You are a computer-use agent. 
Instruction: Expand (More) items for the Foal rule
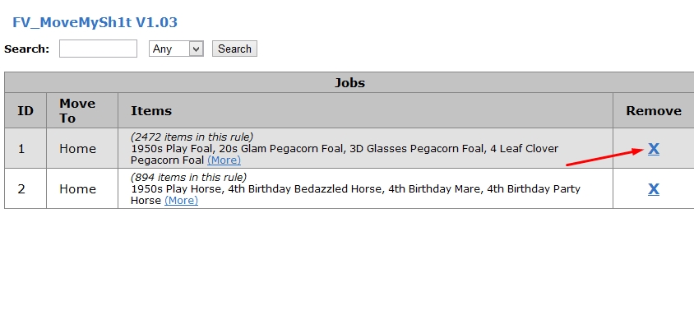pyautogui.click(x=224, y=160)
